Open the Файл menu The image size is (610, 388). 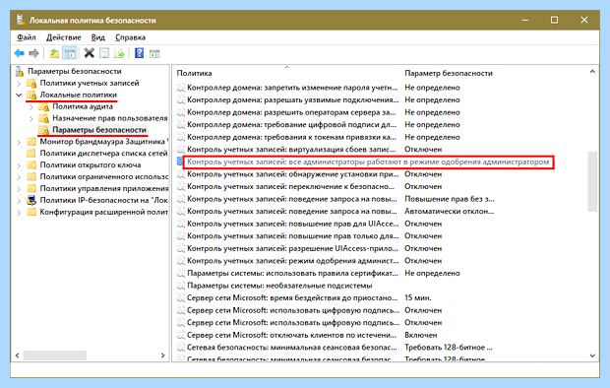[27, 37]
